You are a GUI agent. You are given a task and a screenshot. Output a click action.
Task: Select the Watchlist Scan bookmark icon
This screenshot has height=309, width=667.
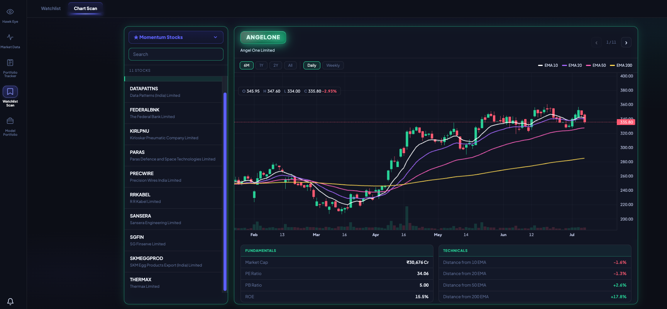[x=10, y=92]
